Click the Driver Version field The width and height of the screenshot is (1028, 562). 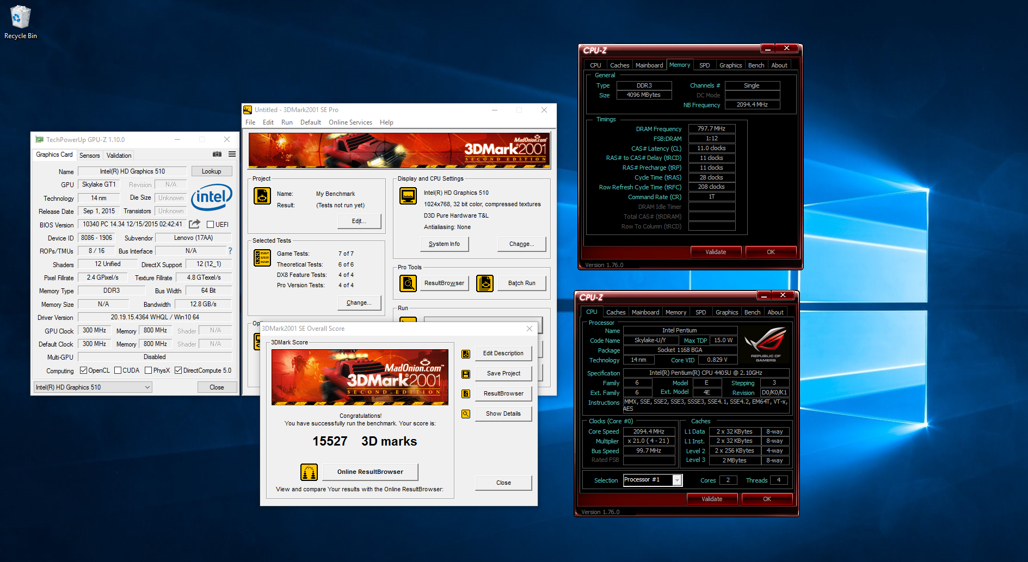[x=155, y=317]
